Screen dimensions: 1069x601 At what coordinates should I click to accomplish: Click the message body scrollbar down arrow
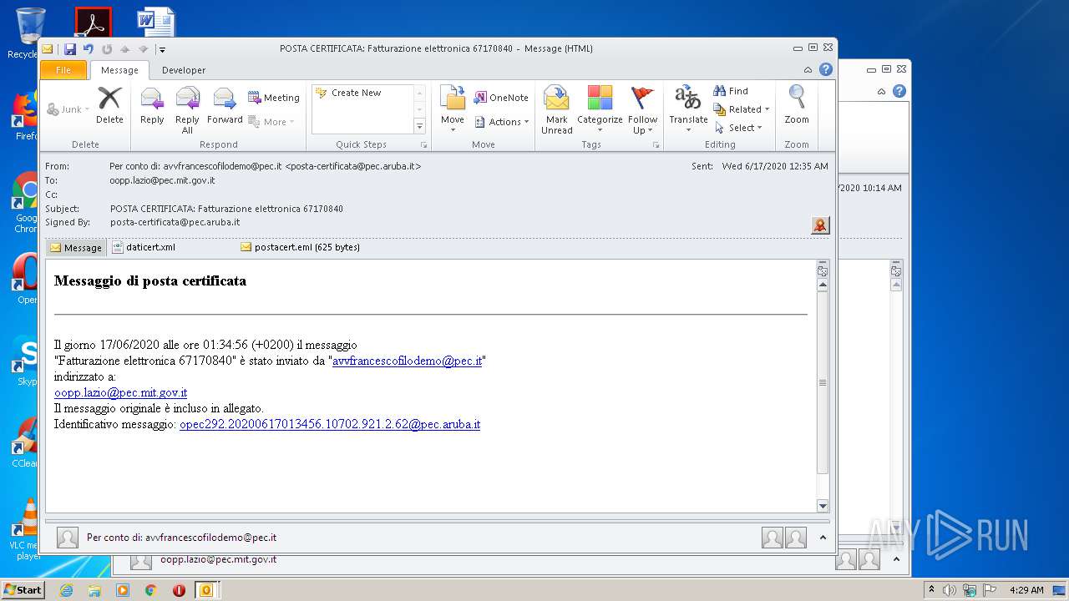823,505
